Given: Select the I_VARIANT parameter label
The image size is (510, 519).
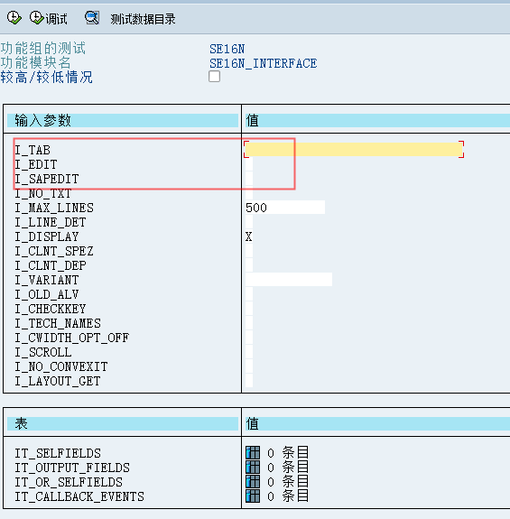Looking at the screenshot, I should coord(47,280).
